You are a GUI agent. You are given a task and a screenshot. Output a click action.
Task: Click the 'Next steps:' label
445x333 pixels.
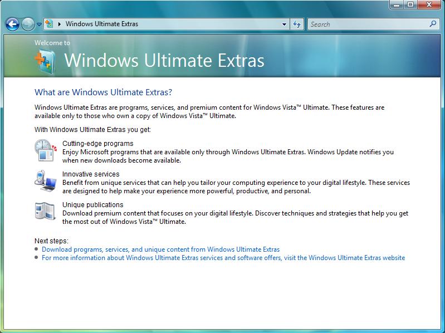tap(51, 241)
